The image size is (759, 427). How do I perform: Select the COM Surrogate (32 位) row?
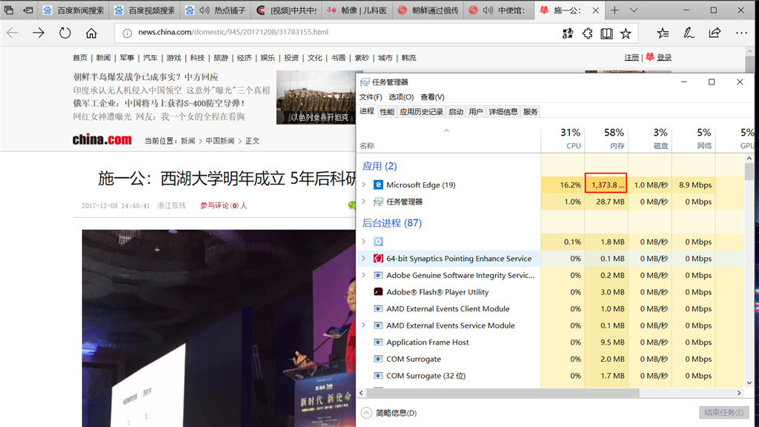point(551,376)
